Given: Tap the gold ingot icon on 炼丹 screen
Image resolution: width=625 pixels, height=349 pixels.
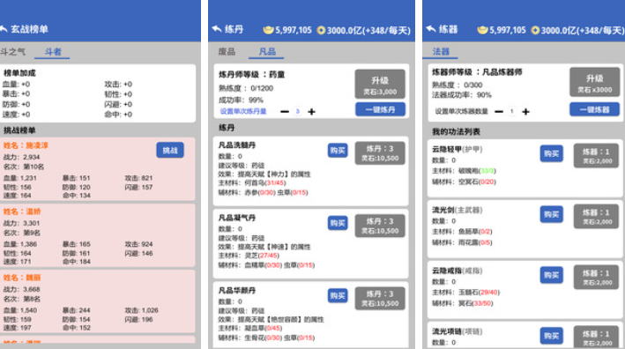Looking at the screenshot, I should [269, 30].
